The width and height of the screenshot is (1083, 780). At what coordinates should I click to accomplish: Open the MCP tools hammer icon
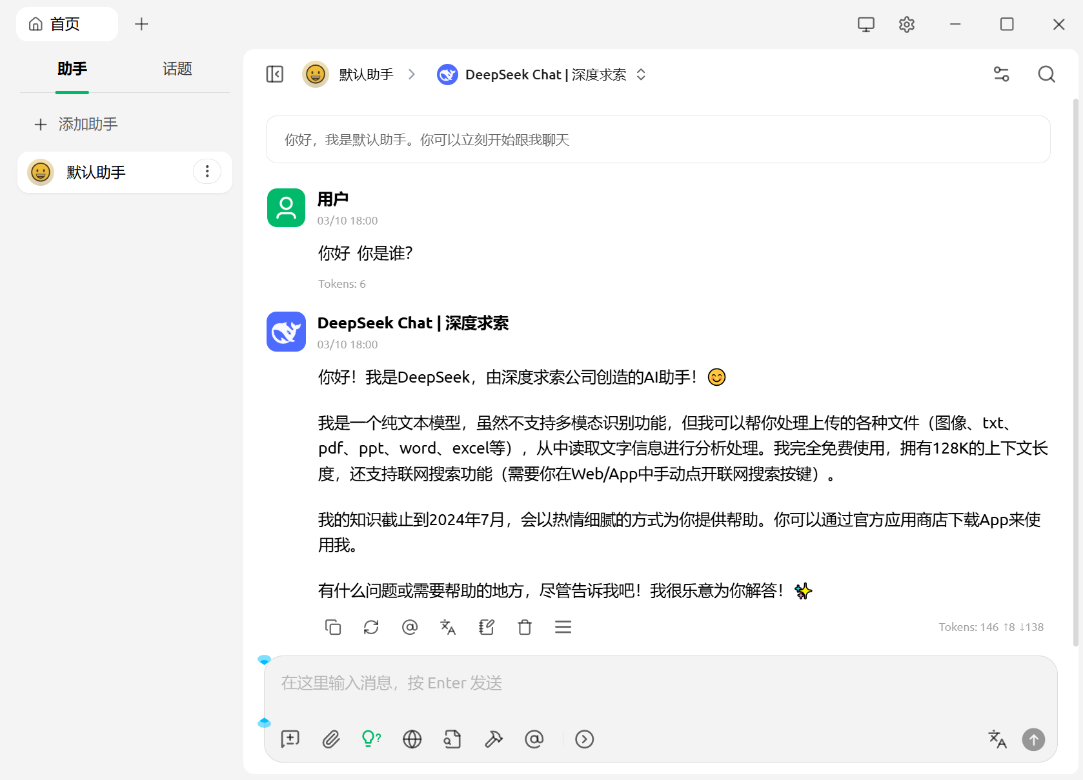(x=494, y=739)
